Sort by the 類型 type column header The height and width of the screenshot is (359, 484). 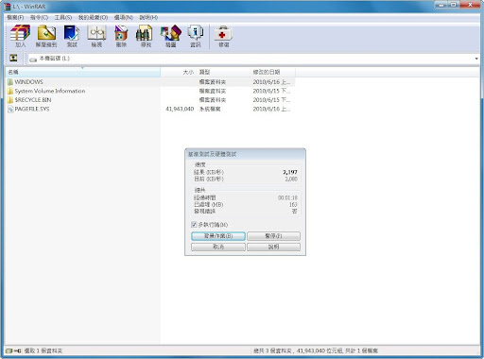[224, 72]
